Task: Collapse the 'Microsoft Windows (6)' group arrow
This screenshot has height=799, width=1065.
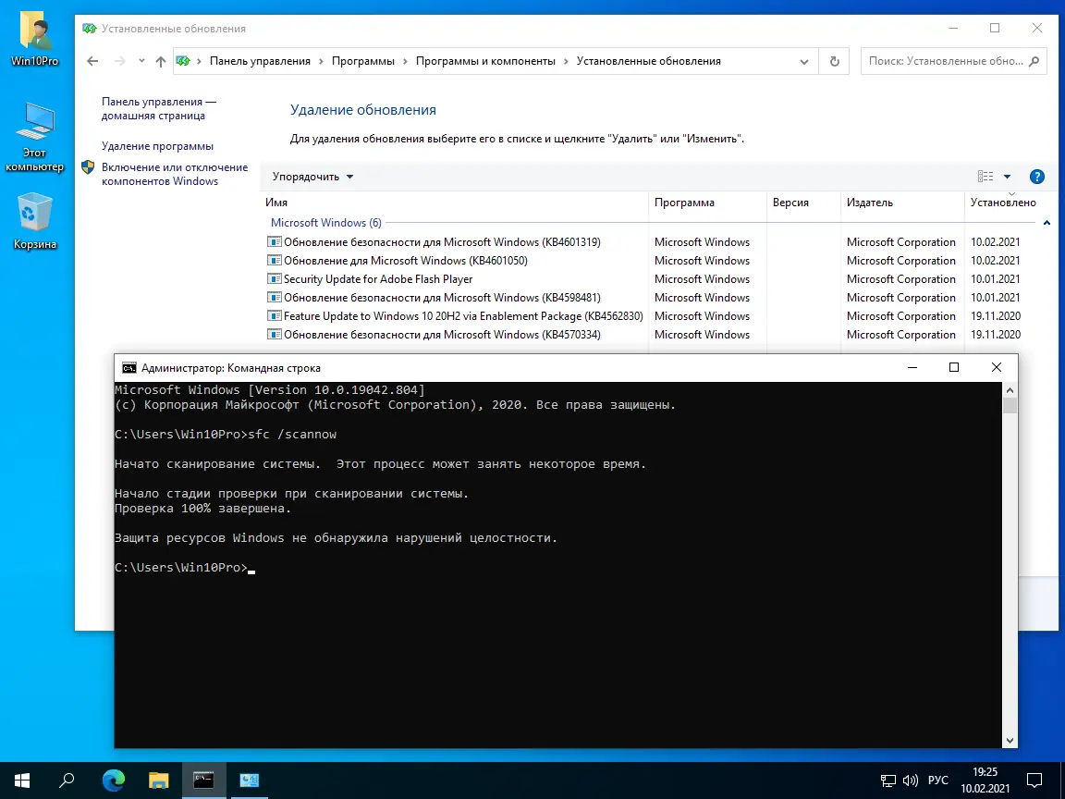Action: [1047, 223]
